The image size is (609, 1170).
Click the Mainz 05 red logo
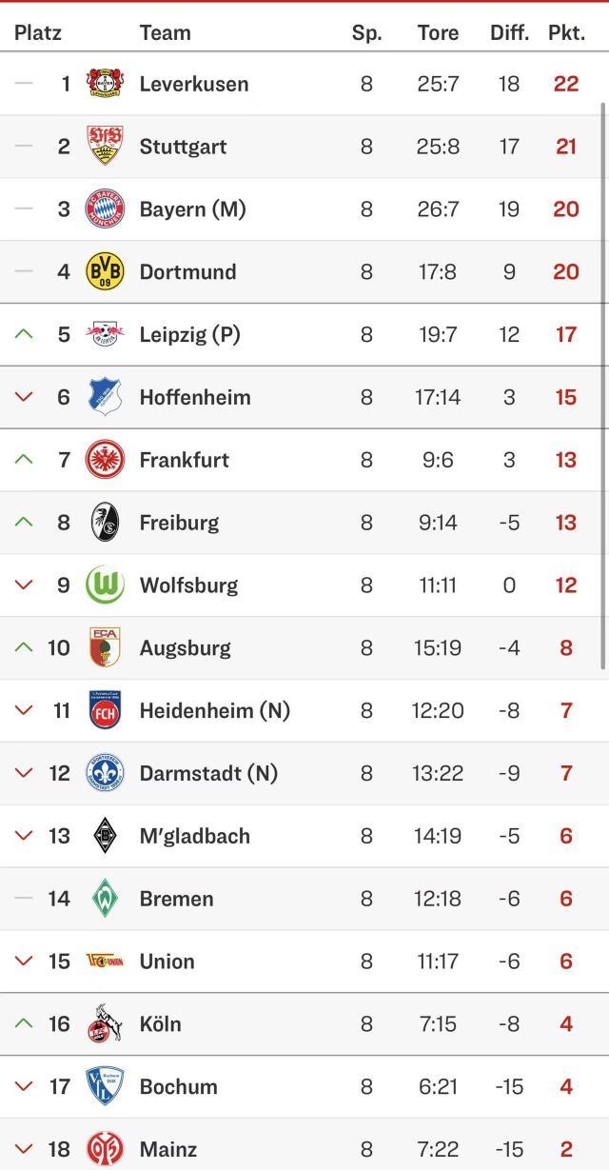(x=105, y=1149)
